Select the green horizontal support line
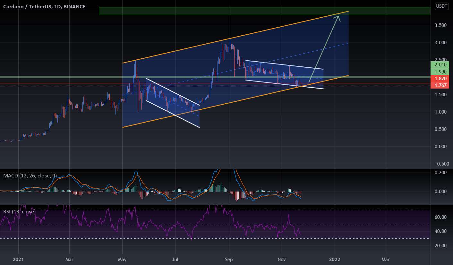This screenshot has height=265, width=453. click(x=215, y=77)
